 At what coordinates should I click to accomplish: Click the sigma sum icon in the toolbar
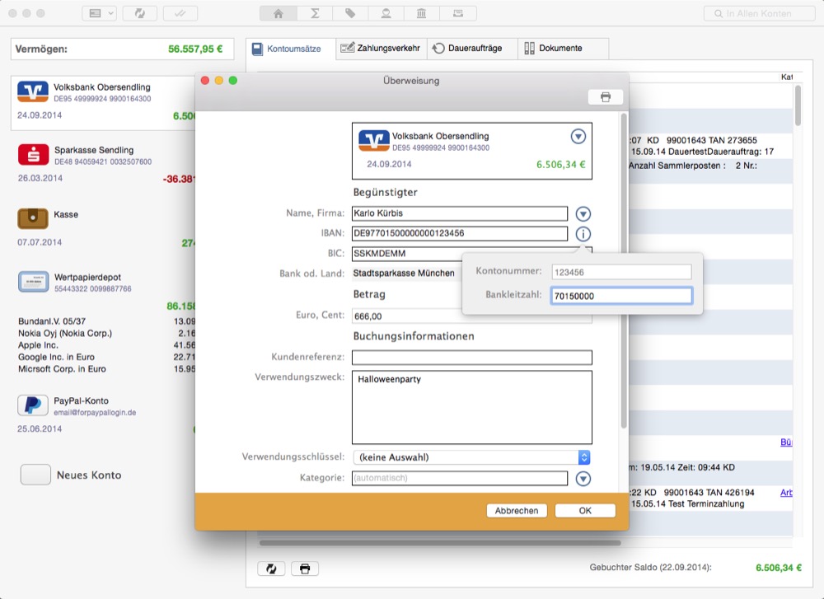pos(315,13)
